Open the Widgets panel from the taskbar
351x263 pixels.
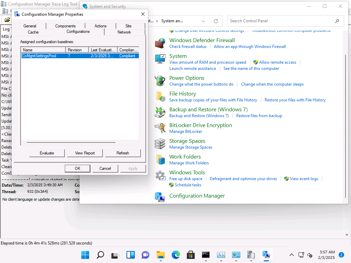(x=131, y=255)
